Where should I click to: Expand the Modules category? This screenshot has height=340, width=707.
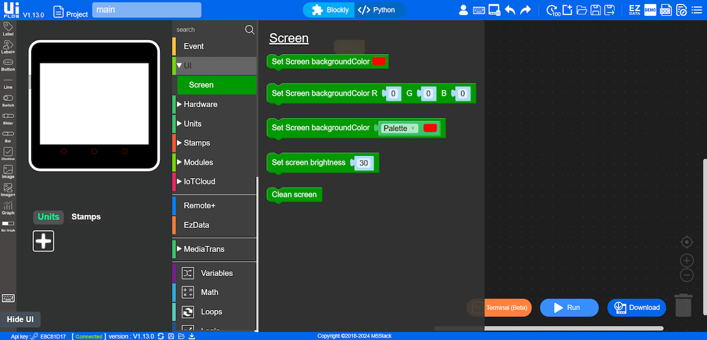tap(179, 162)
